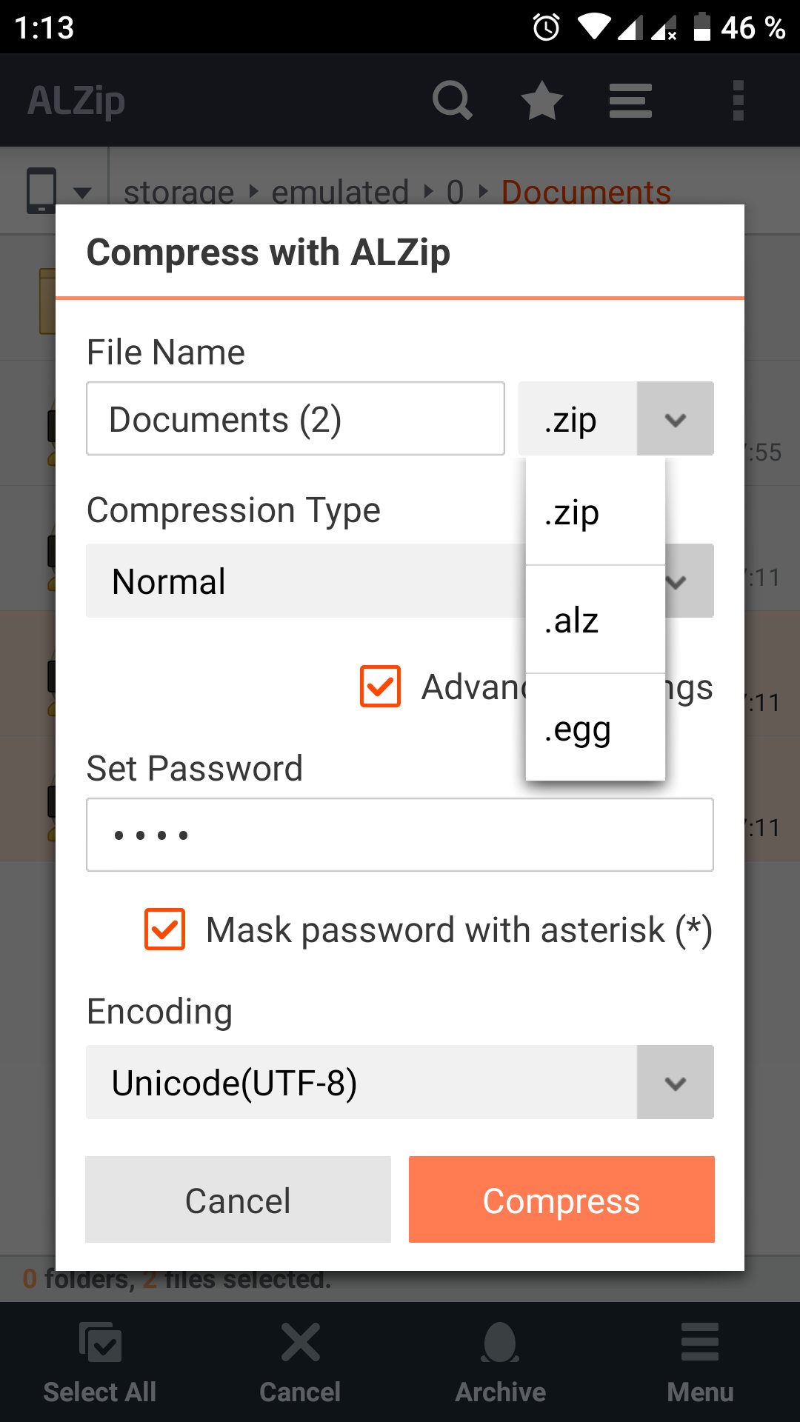Toggle Mask password with asterisk checkbox
This screenshot has width=800, height=1422.
click(x=164, y=929)
